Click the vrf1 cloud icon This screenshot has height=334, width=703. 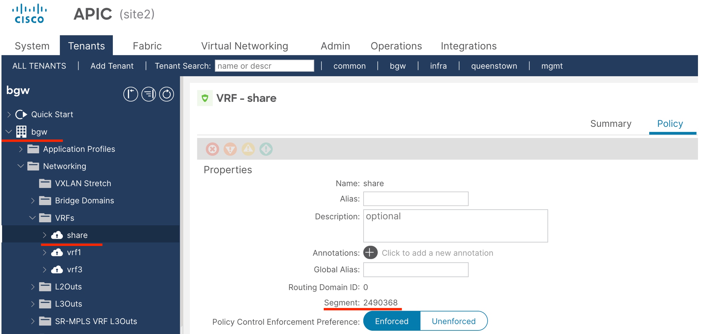(57, 252)
